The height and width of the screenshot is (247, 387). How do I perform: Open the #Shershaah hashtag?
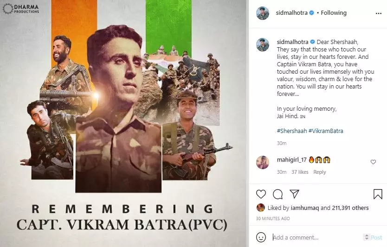292,131
